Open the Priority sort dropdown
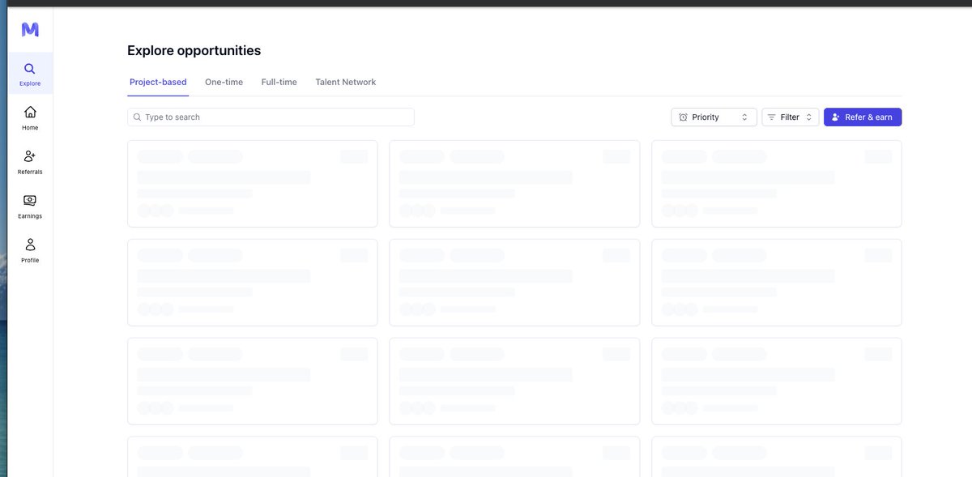972x477 pixels. (x=714, y=117)
